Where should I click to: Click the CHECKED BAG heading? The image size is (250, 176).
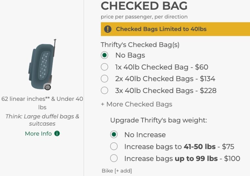coord(144,6)
